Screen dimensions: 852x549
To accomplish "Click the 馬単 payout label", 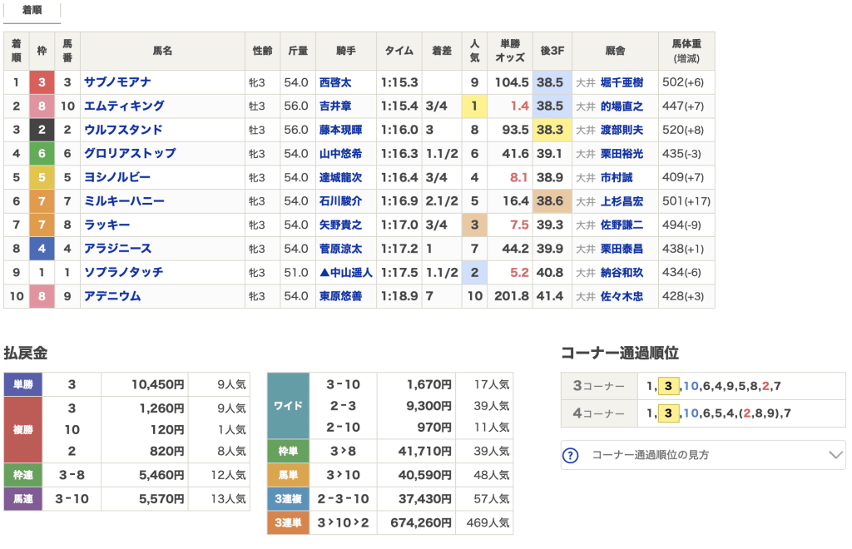I will [x=288, y=475].
